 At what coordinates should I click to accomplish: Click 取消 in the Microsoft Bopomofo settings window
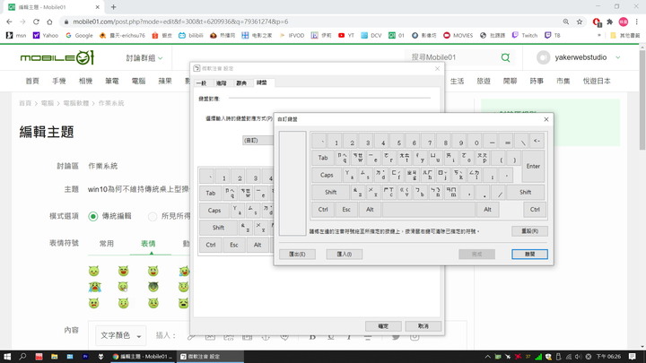423,326
